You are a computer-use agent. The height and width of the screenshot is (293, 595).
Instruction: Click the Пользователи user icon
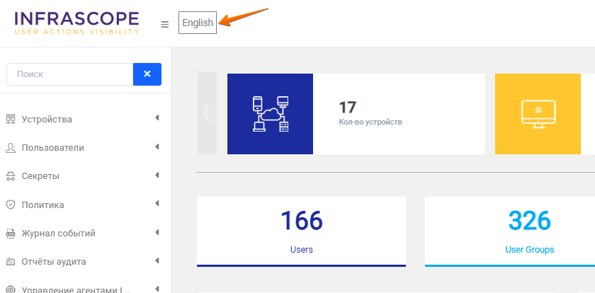(11, 148)
